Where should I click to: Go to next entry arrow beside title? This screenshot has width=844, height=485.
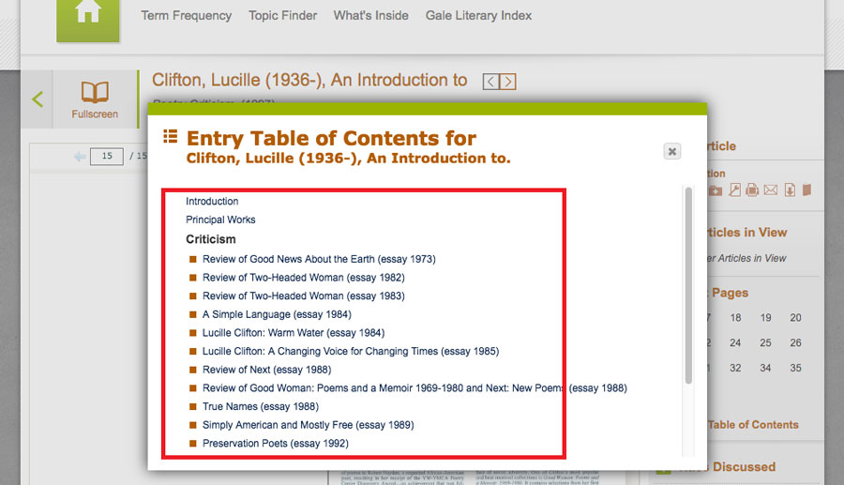click(x=507, y=83)
